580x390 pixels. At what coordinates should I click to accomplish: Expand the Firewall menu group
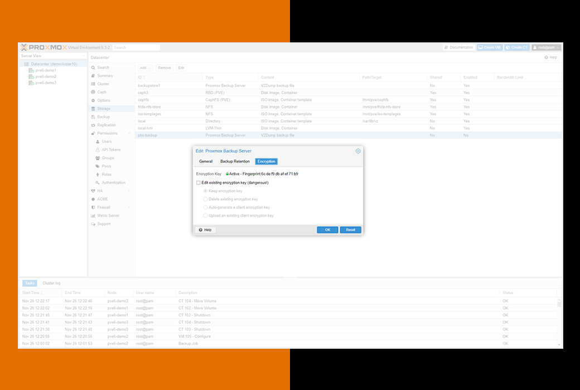tap(129, 207)
